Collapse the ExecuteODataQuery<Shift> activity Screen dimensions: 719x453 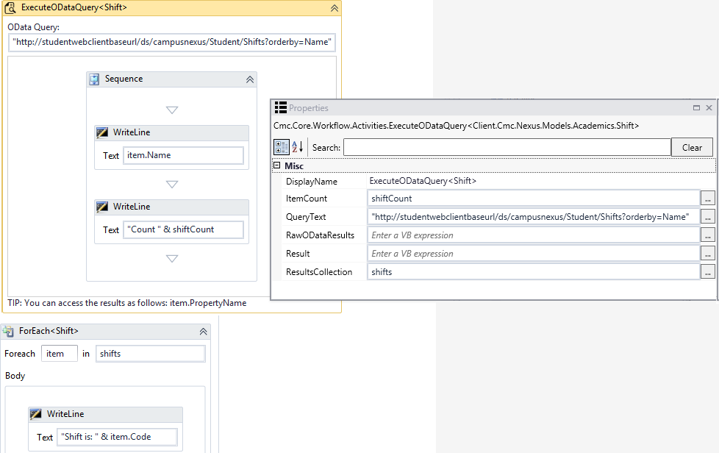coord(335,8)
